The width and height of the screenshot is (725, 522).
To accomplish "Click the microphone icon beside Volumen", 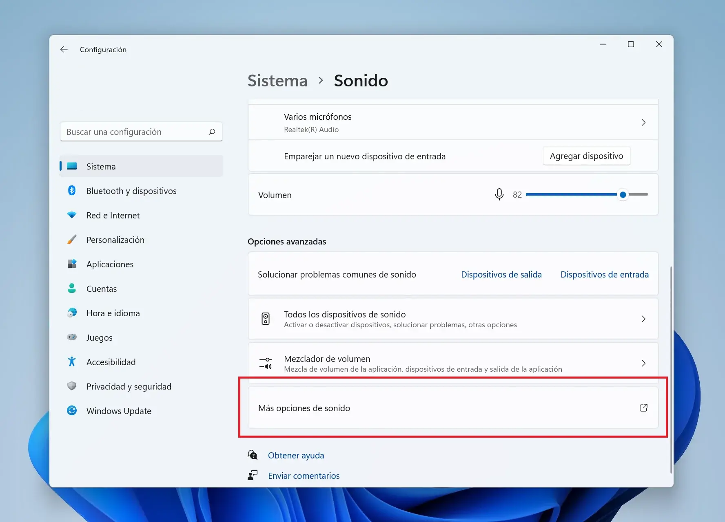I will point(499,194).
